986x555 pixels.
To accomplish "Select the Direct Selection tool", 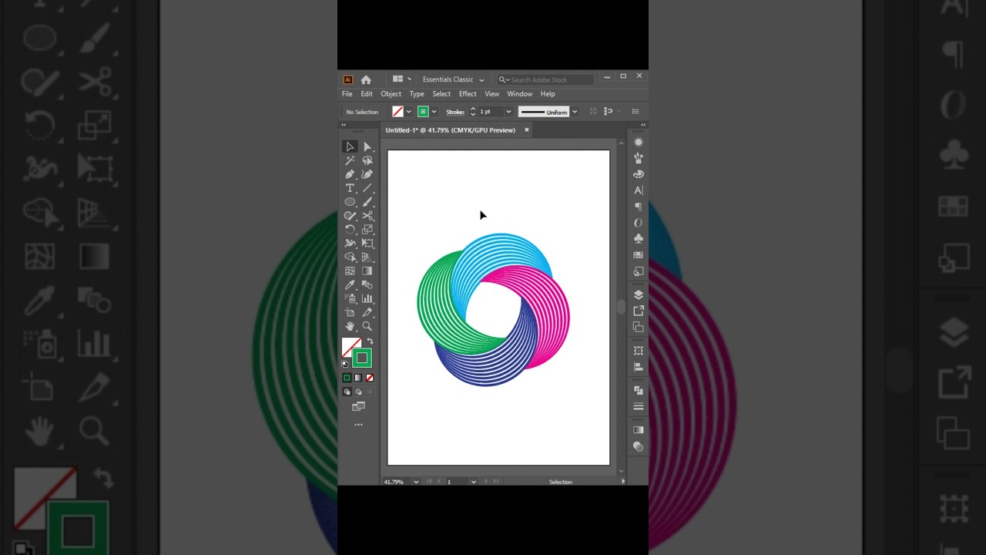I will pos(367,146).
